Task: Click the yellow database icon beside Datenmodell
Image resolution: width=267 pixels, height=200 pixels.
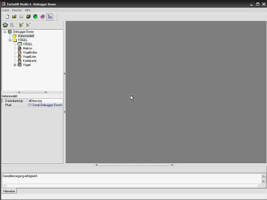Action: pos(15,36)
